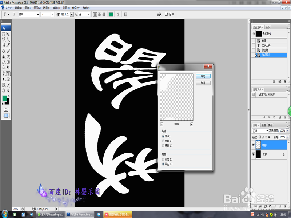Open the font size dropdown arrow
Viewport: 291px width, 218px height.
(72, 15)
